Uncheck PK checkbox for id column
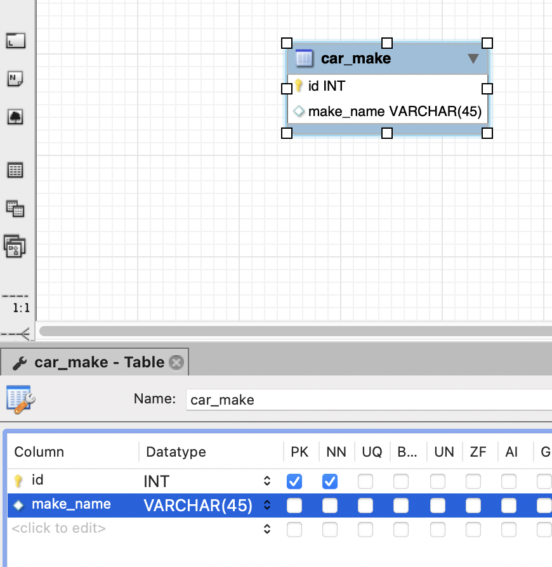Image resolution: width=552 pixels, height=567 pixels. coord(294,481)
